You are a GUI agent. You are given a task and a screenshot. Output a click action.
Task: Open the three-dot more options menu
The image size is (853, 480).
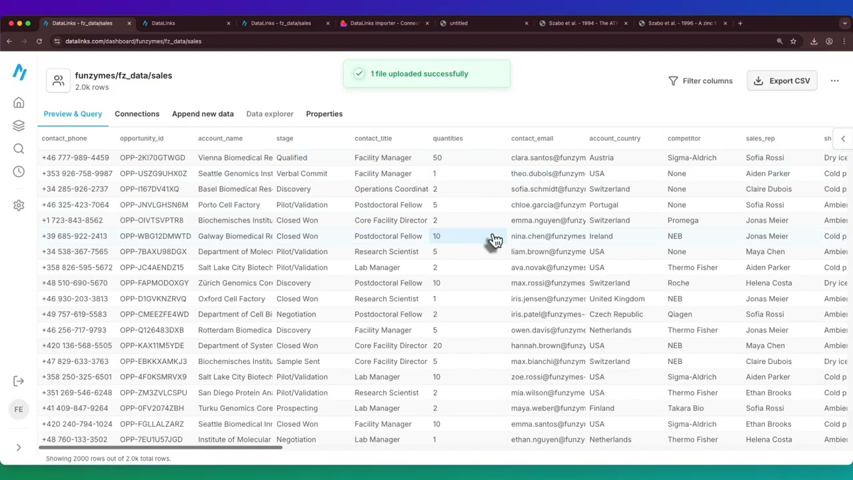[x=834, y=81]
